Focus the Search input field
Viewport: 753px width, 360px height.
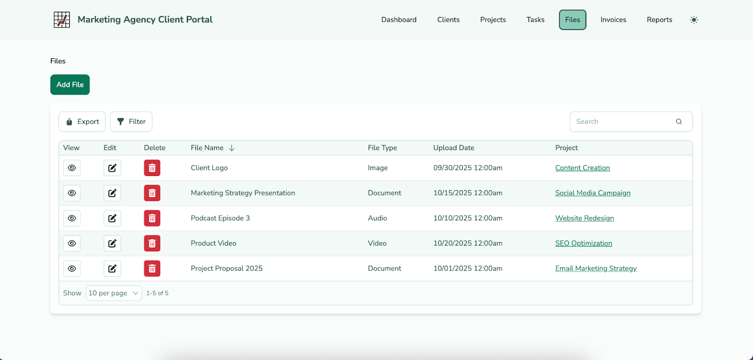pos(621,122)
